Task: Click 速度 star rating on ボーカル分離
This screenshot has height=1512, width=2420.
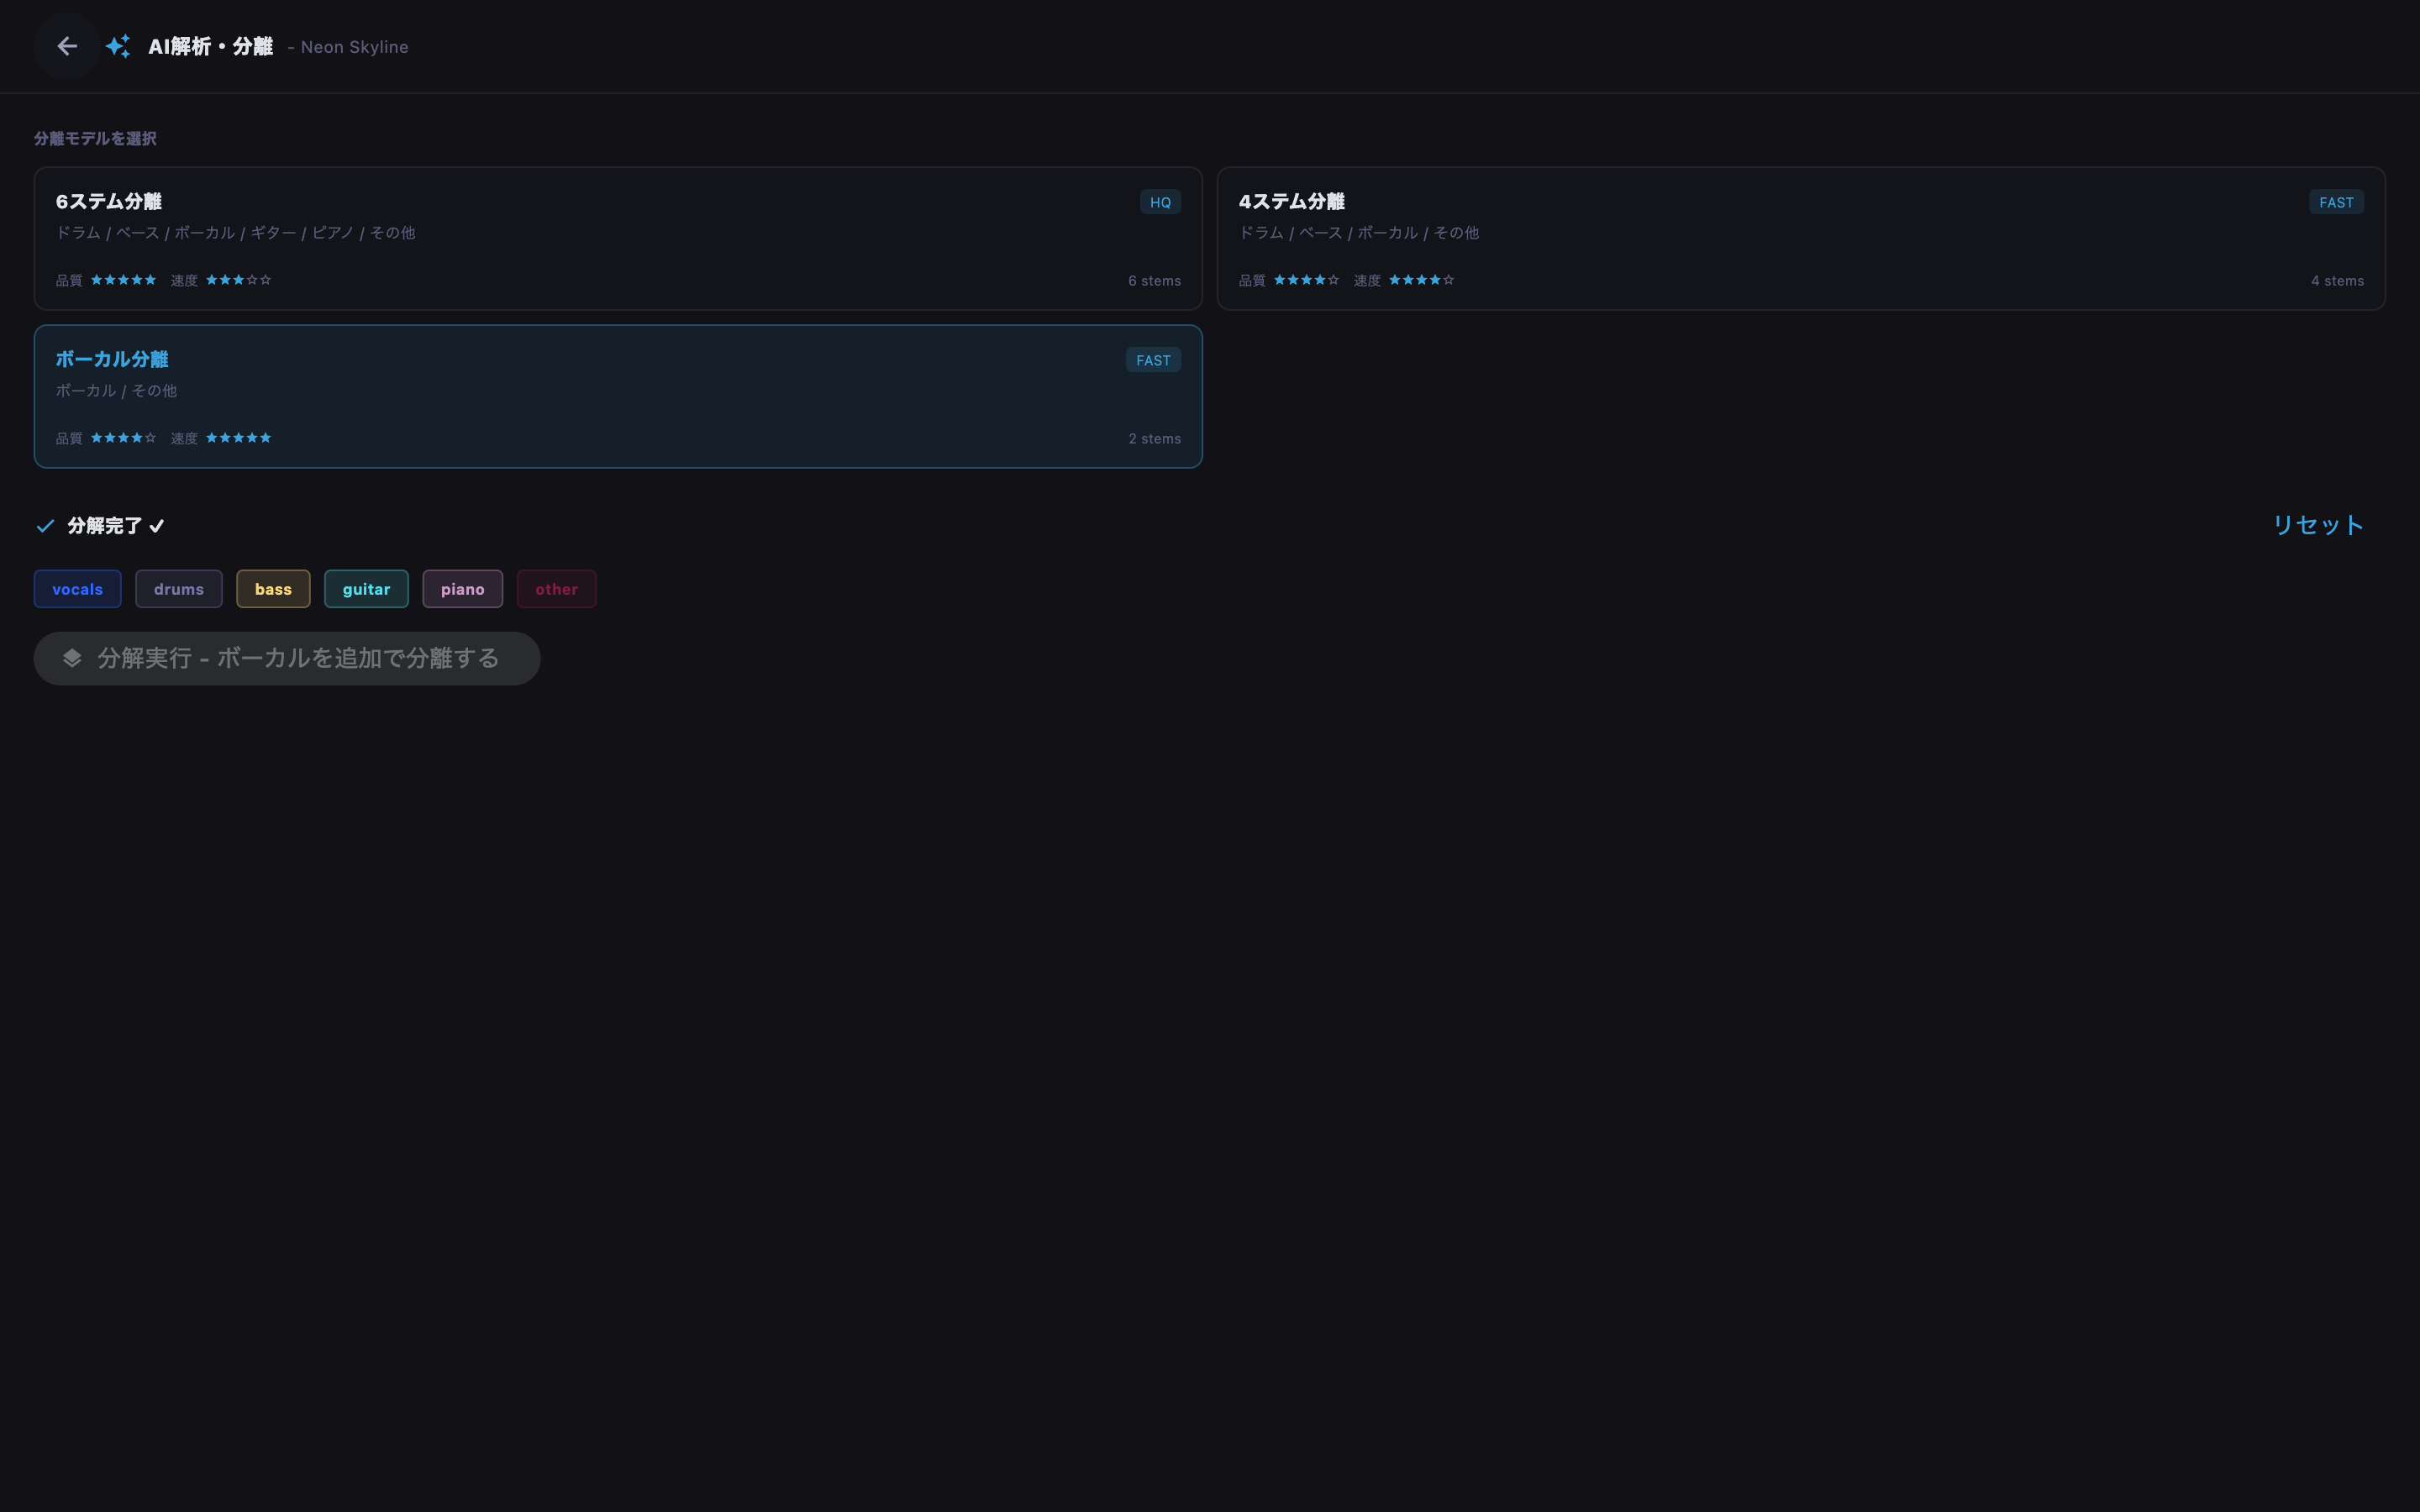Action: (x=238, y=438)
